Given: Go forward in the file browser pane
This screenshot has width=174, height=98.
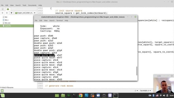Looking at the screenshot, I should (7, 13).
